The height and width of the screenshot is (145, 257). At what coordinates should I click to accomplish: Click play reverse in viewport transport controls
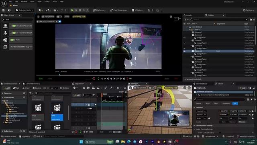pos(111,79)
